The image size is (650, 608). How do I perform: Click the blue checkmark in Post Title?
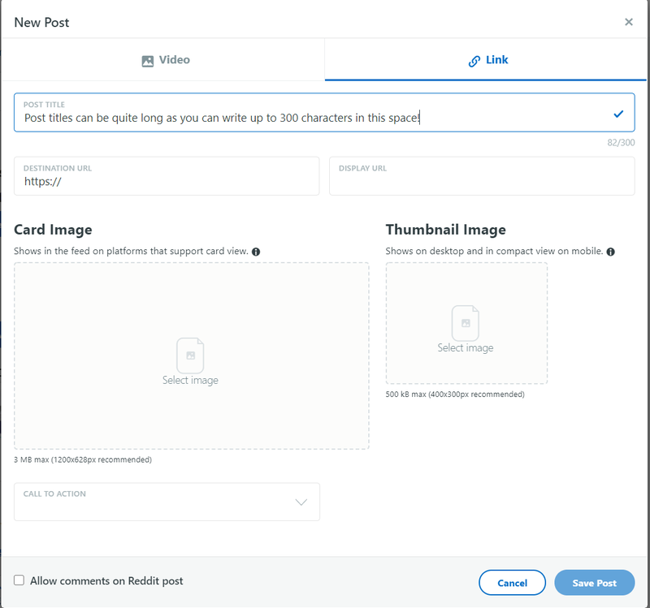(618, 114)
